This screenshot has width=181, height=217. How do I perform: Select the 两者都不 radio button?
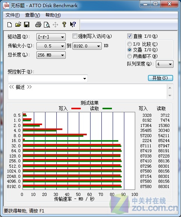coord(130,56)
